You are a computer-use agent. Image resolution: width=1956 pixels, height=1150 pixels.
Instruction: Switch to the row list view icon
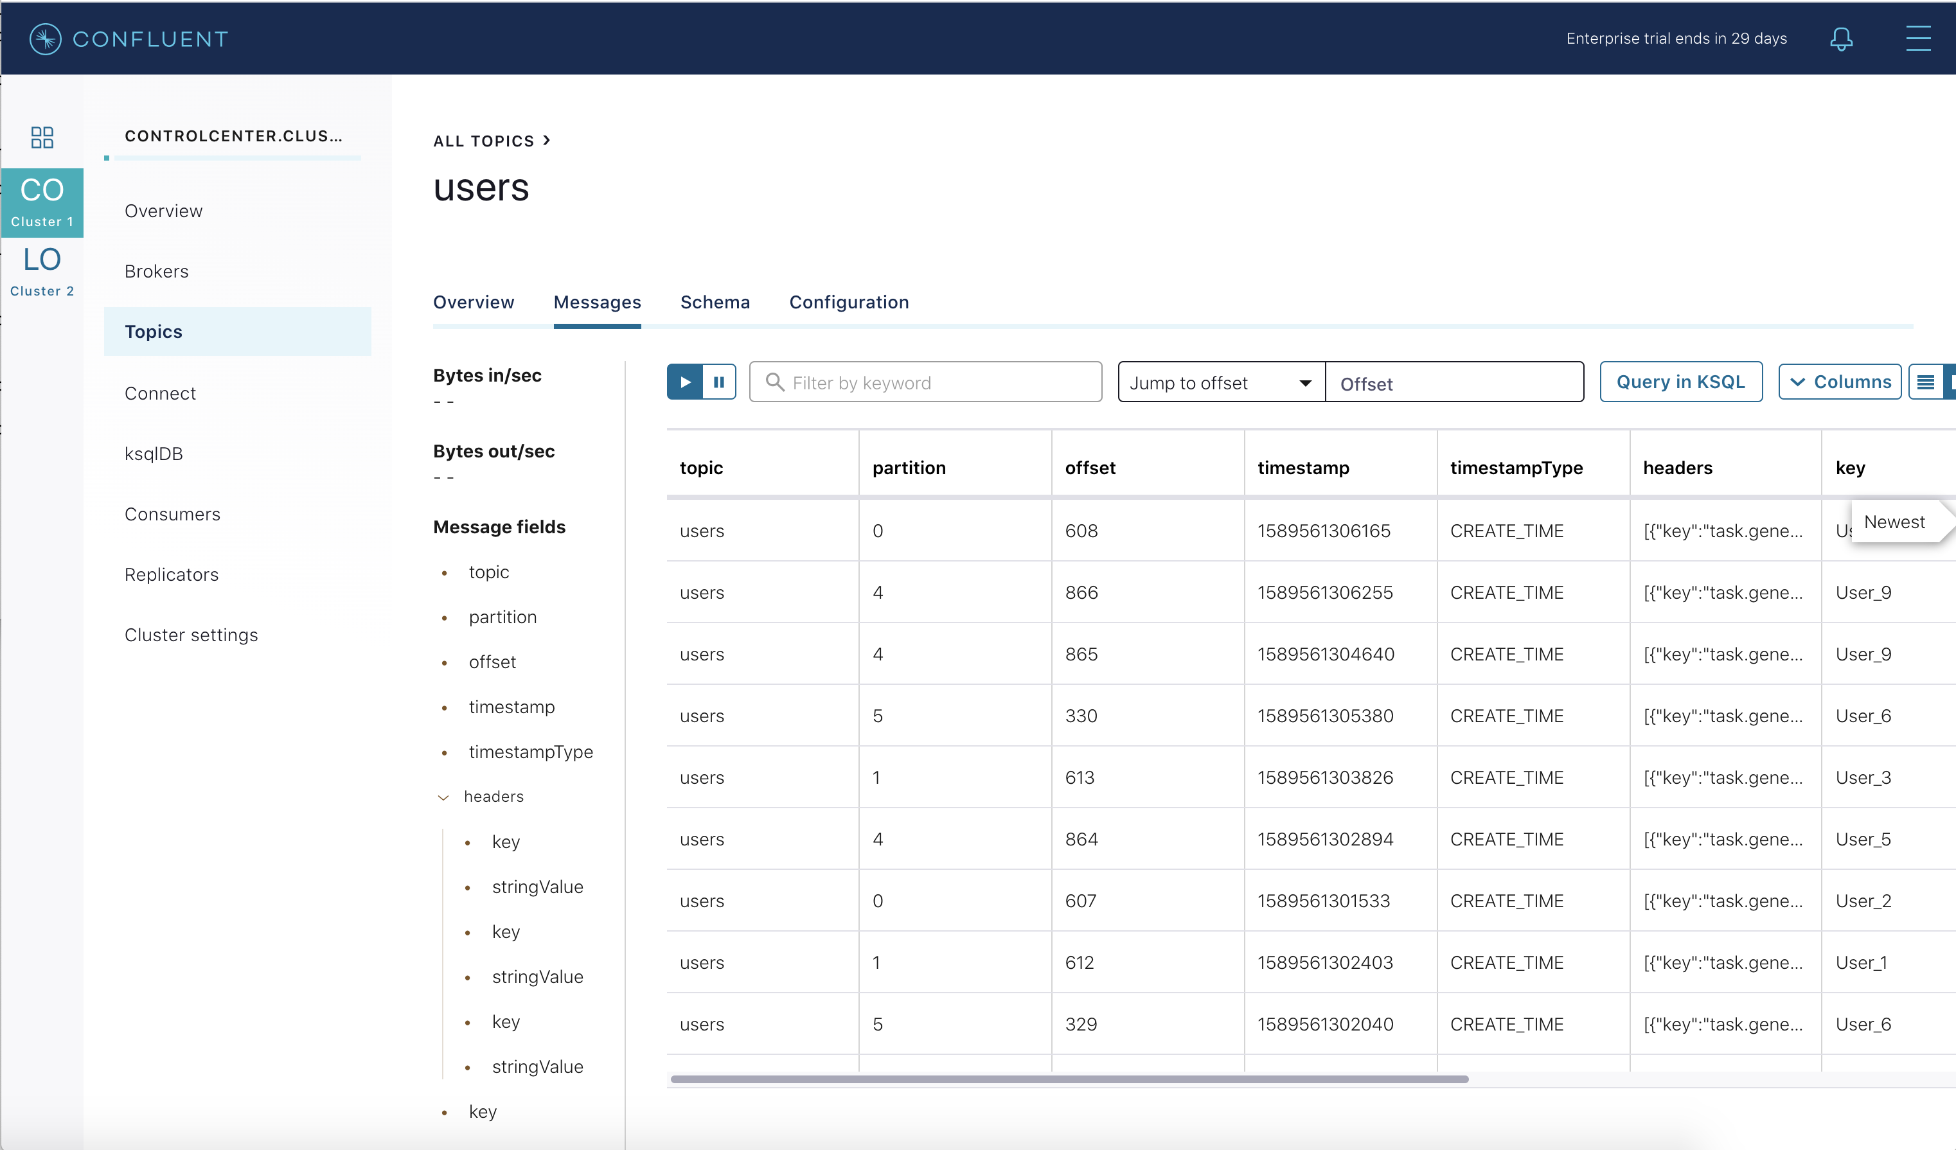(1925, 382)
